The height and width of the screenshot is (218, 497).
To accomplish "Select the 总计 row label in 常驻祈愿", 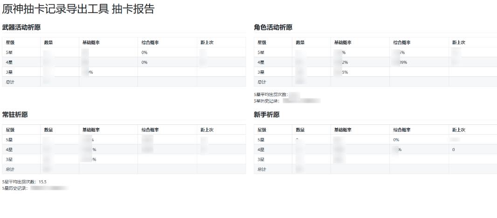I will point(10,169).
